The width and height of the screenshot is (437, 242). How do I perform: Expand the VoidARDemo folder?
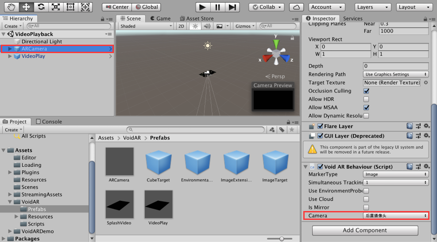[10, 231]
